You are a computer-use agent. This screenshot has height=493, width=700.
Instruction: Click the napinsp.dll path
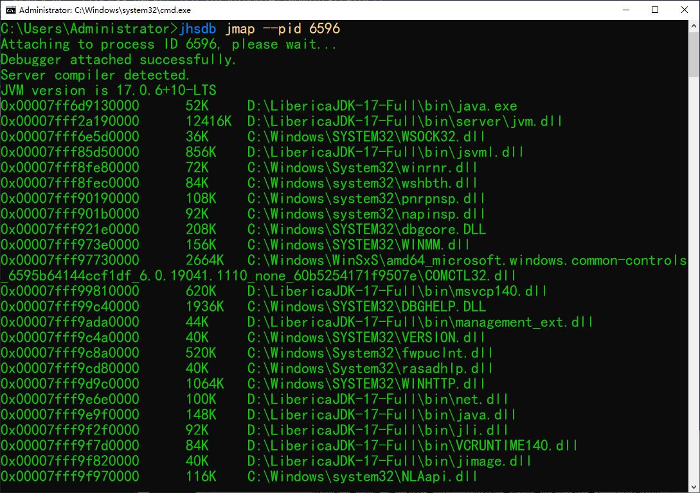tap(366, 214)
